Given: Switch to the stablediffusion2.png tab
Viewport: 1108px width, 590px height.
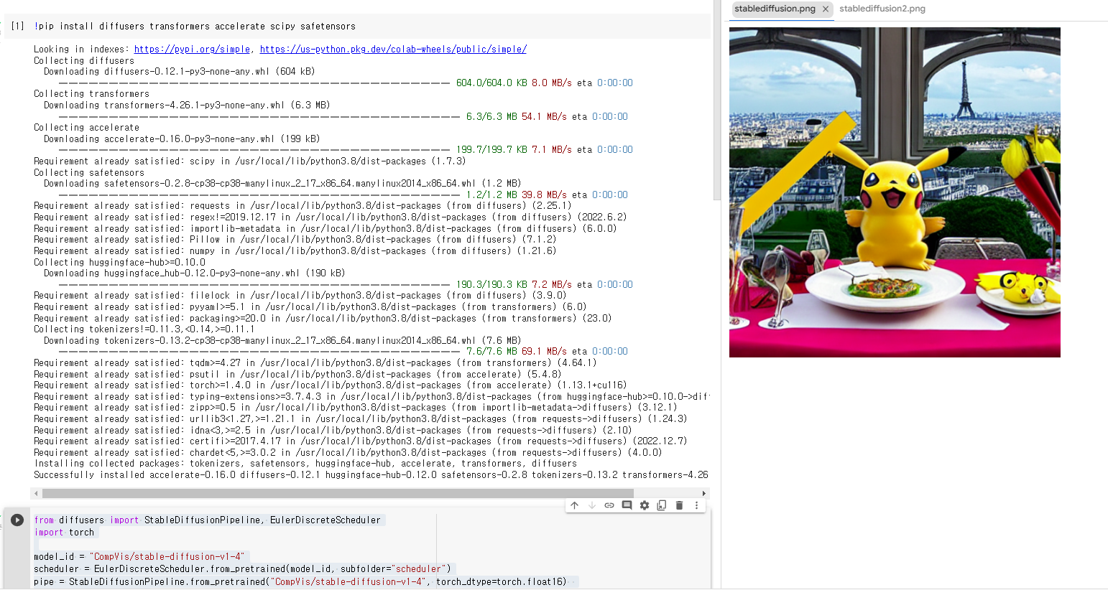Looking at the screenshot, I should pos(882,9).
